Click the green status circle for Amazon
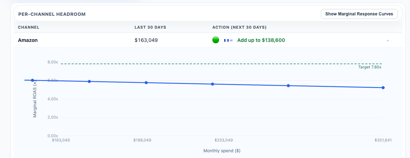The height and width of the screenshot is (158, 410). pos(216,40)
